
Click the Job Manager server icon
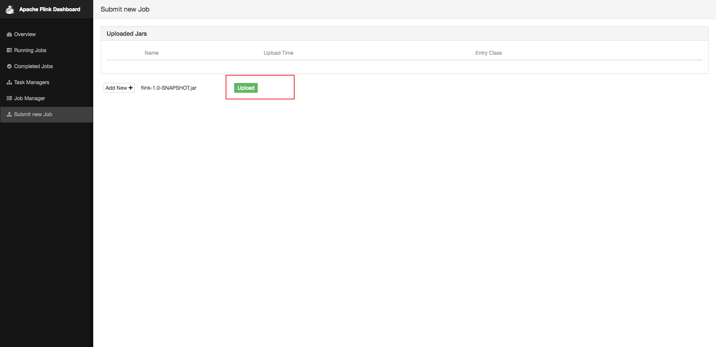pos(9,98)
